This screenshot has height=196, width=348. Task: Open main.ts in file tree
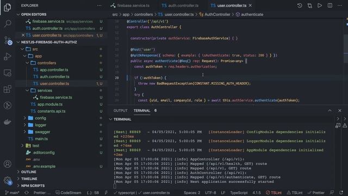(41, 139)
